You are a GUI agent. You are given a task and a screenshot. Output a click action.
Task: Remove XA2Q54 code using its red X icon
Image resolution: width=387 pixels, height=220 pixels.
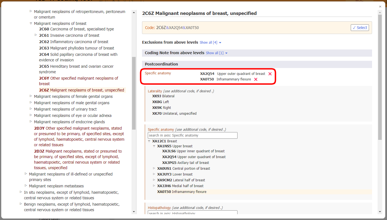coord(270,74)
